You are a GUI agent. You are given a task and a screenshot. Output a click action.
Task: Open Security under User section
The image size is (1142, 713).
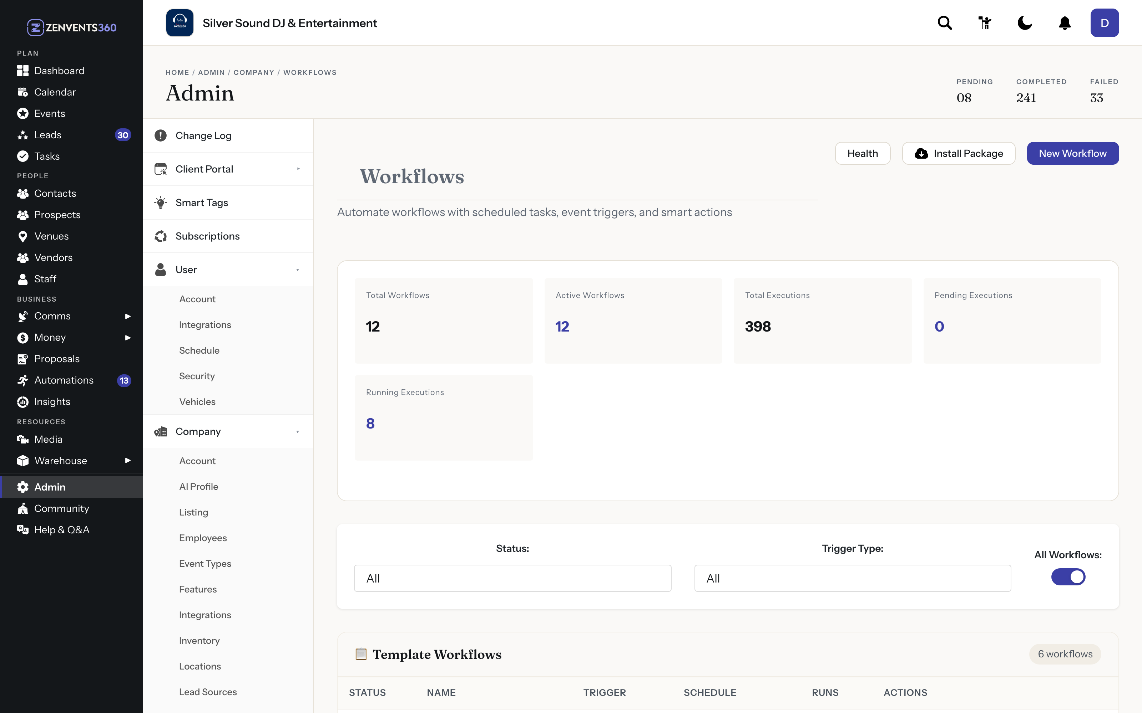coord(197,376)
